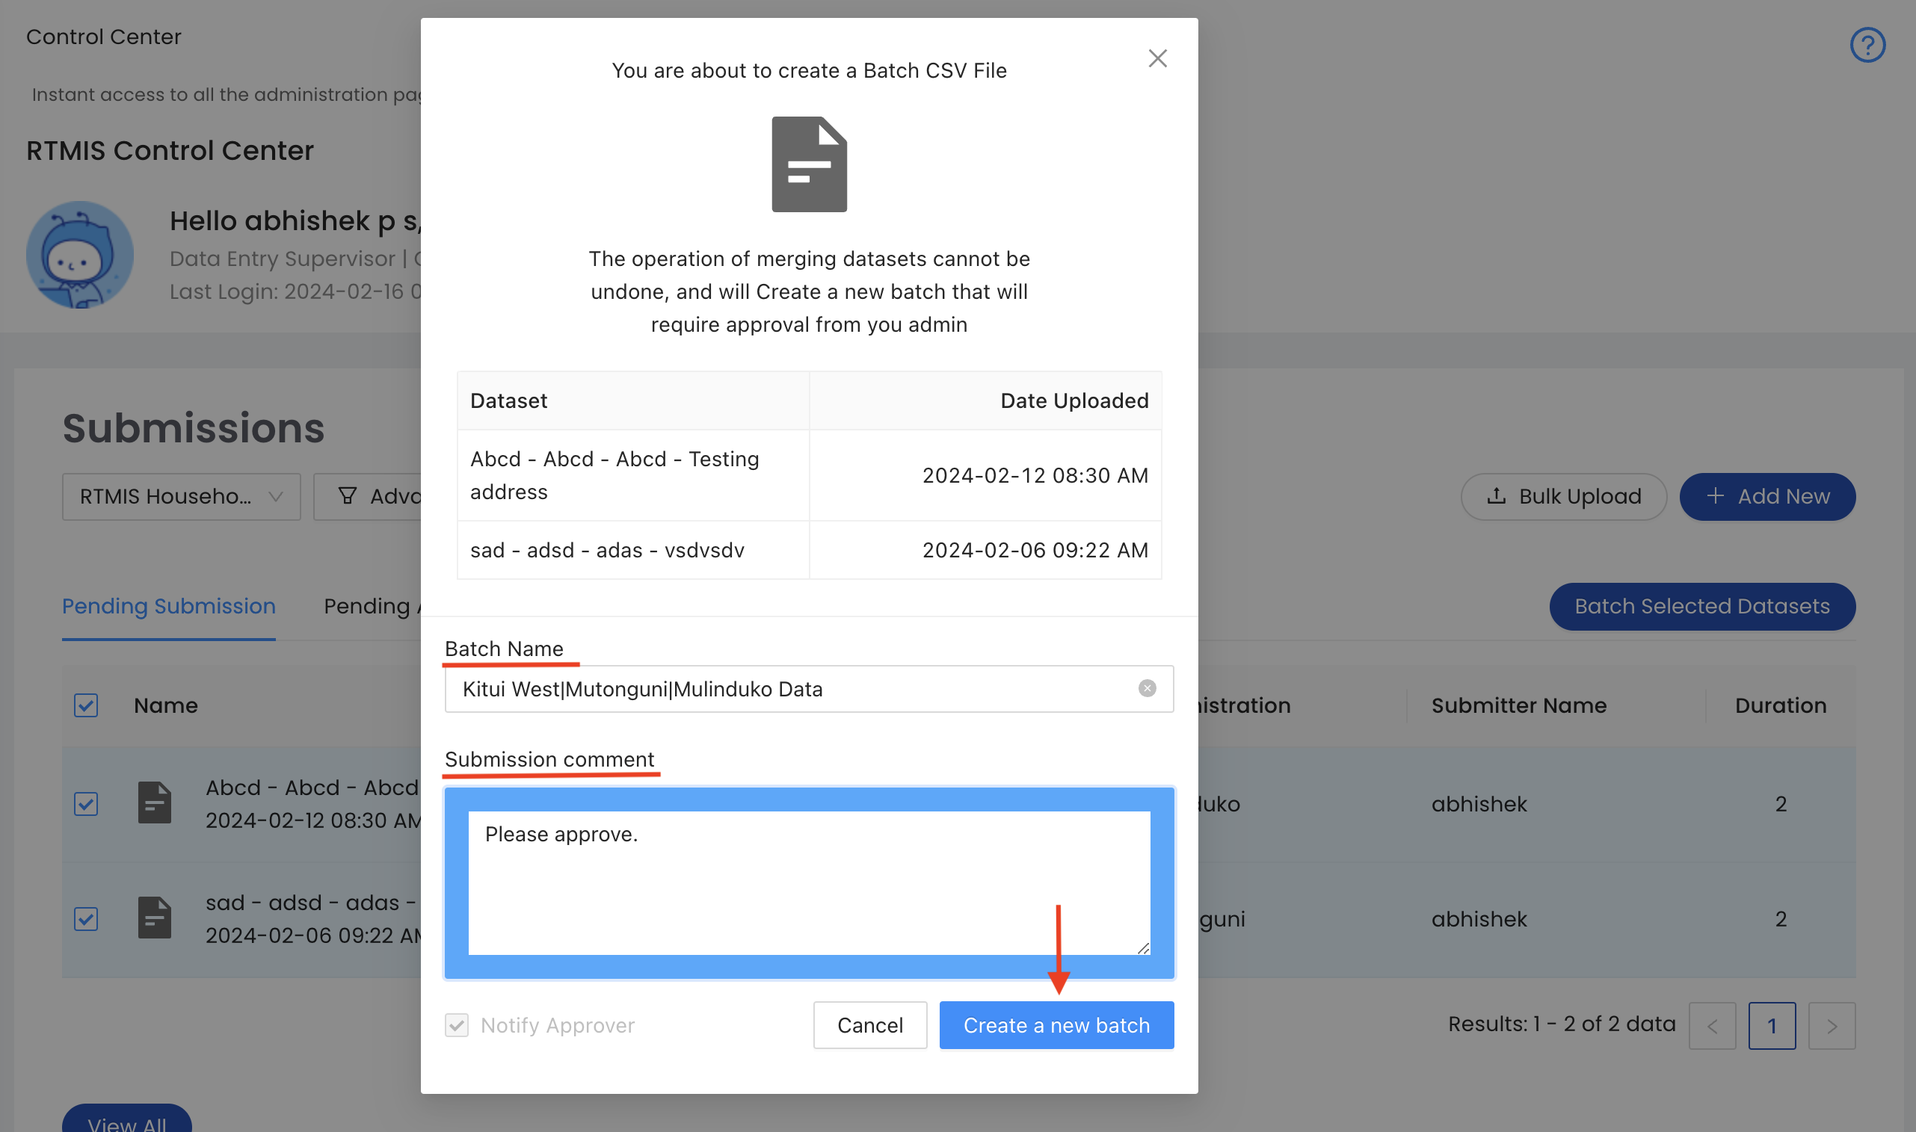Click file icon of Abcd submission row
This screenshot has height=1132, width=1916.
point(154,802)
